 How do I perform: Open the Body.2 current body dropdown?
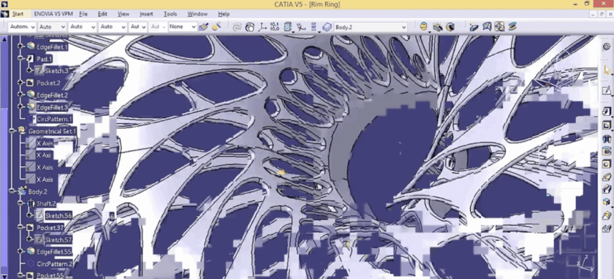pos(404,27)
